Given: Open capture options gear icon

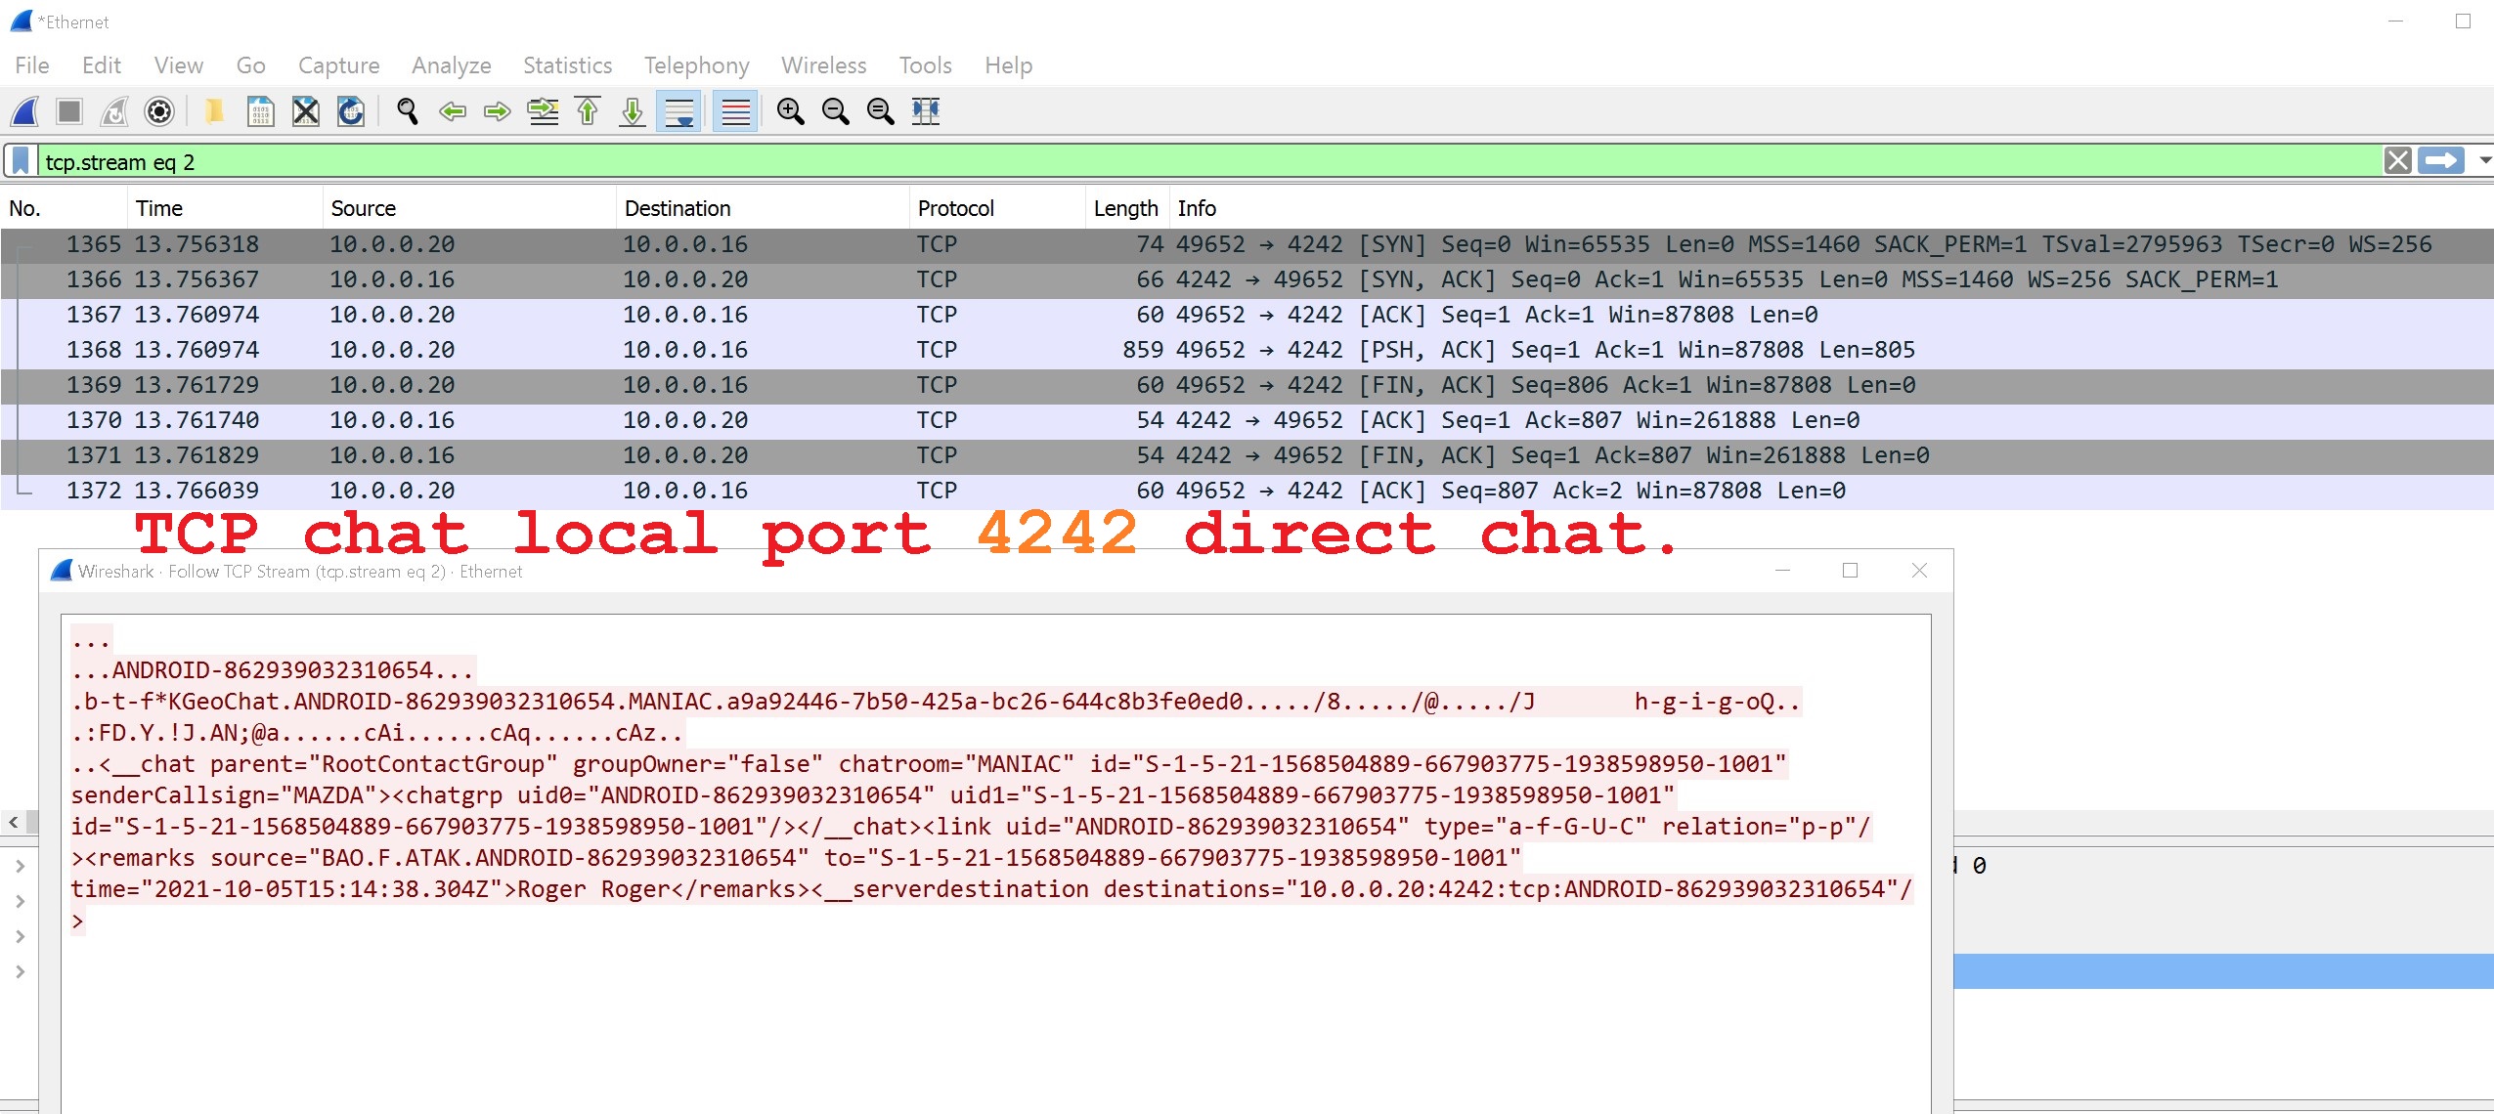Looking at the screenshot, I should coord(159,111).
